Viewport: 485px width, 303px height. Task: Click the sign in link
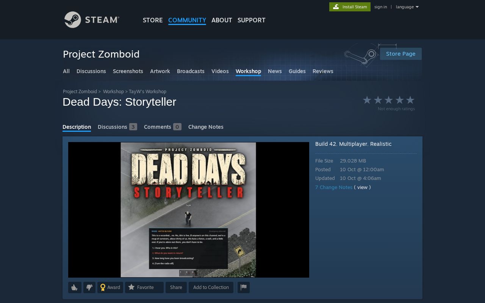coord(380,7)
